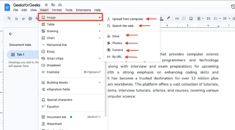Screen dimensions: 235x130
Task: Expand the Smart chips submenu
Action: point(71,58)
